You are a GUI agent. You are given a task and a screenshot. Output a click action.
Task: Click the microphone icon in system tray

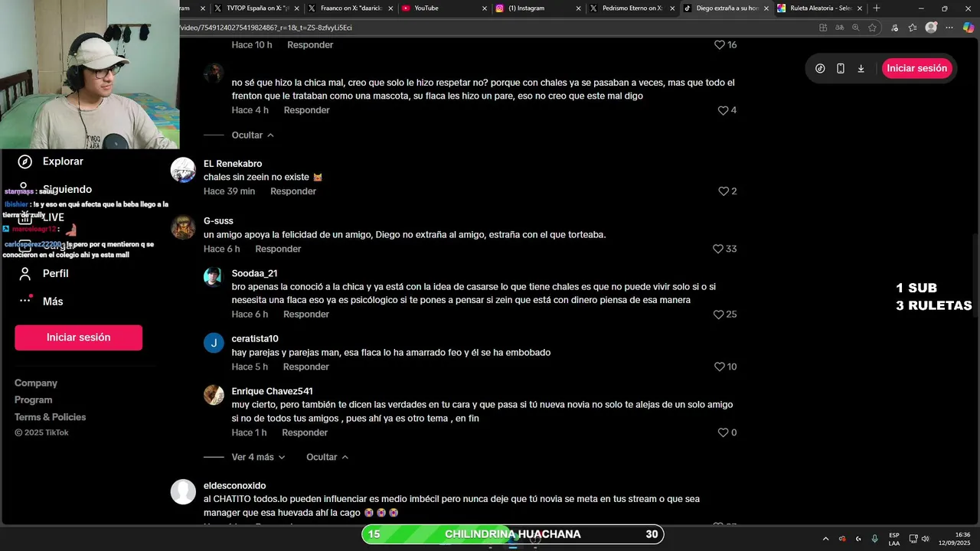point(874,539)
